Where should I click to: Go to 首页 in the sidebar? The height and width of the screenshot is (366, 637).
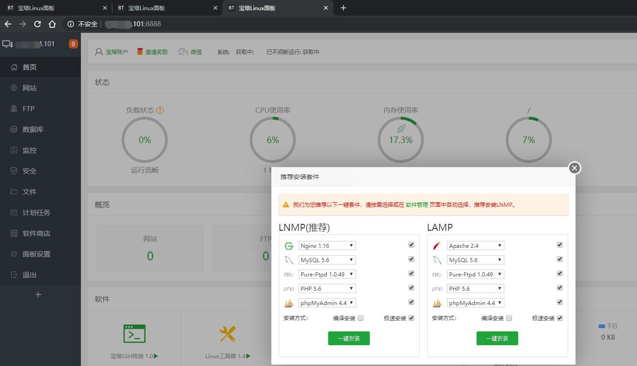click(x=40, y=67)
